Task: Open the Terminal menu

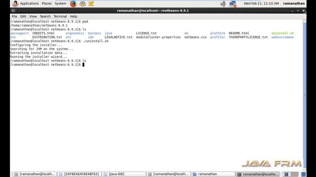Action: 60,16
